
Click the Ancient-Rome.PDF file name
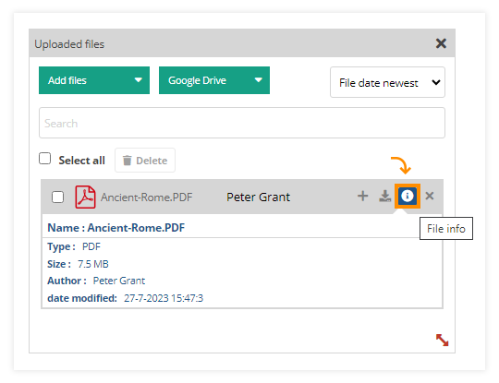[x=146, y=197]
